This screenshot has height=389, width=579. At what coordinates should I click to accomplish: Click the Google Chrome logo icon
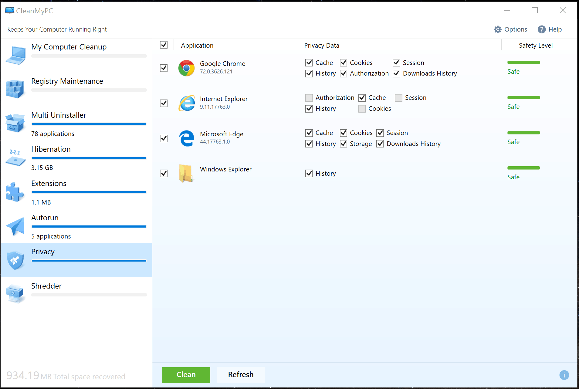click(186, 68)
